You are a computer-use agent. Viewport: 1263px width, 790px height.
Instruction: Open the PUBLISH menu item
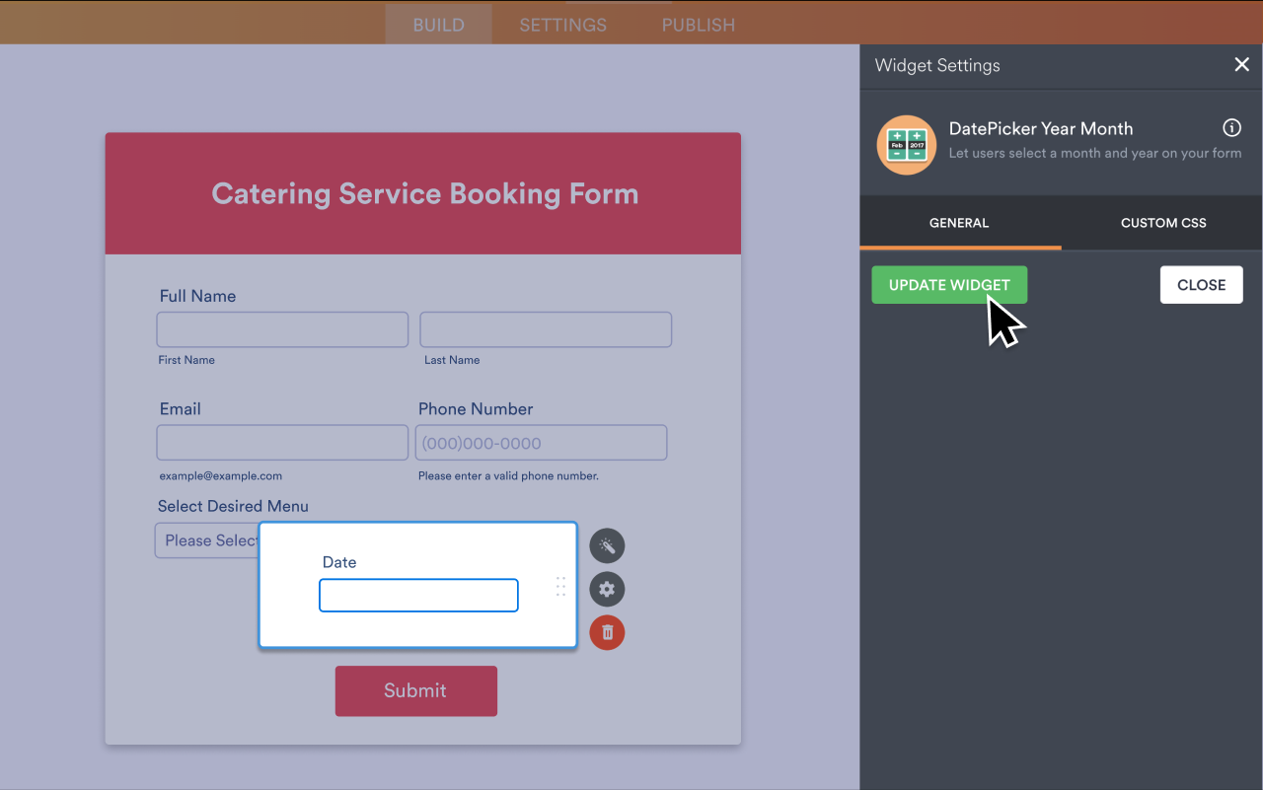pyautogui.click(x=698, y=24)
